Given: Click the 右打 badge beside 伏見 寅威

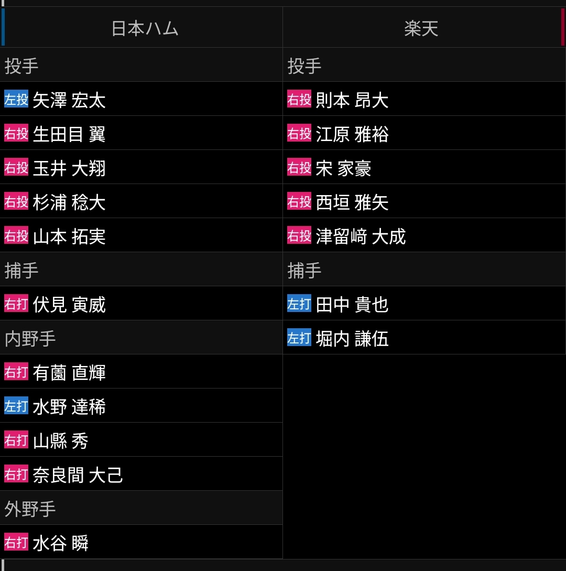Looking at the screenshot, I should (16, 304).
